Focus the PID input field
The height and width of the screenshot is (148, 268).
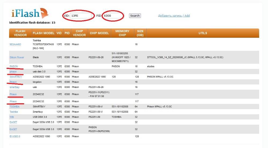click(113, 16)
